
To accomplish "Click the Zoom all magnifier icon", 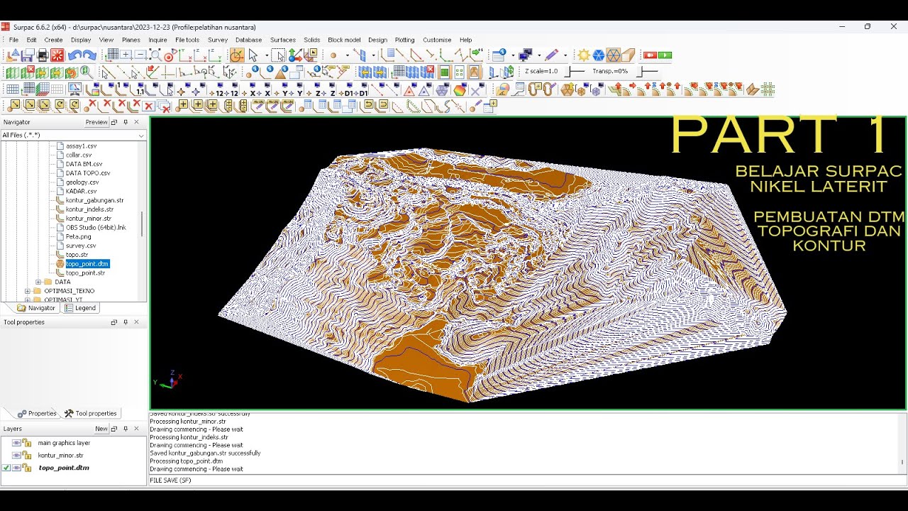I will tap(155, 55).
